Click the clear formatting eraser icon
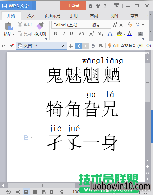Viewport: 153px width, 195px height. coord(130,25)
